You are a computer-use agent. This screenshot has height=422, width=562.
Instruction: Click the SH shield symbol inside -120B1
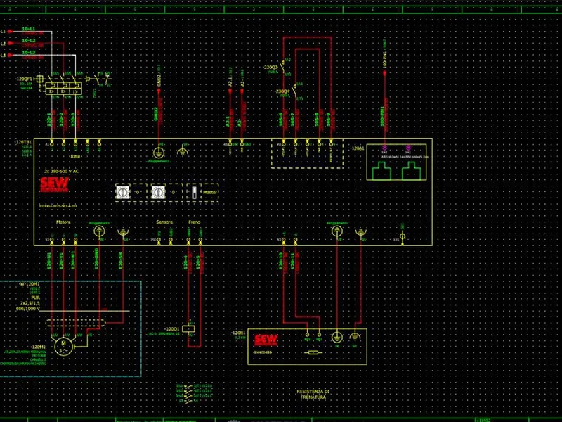click(x=355, y=336)
